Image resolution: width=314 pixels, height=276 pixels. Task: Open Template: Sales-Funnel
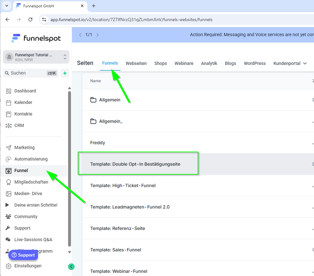click(115, 250)
